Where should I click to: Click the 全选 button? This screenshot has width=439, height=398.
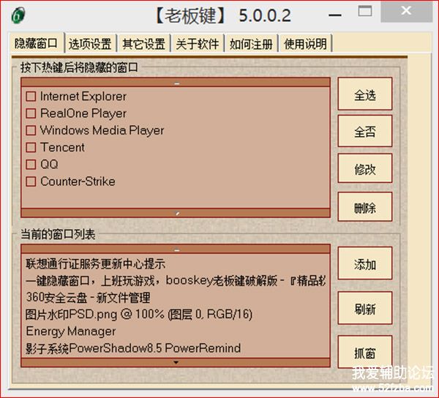(x=365, y=94)
